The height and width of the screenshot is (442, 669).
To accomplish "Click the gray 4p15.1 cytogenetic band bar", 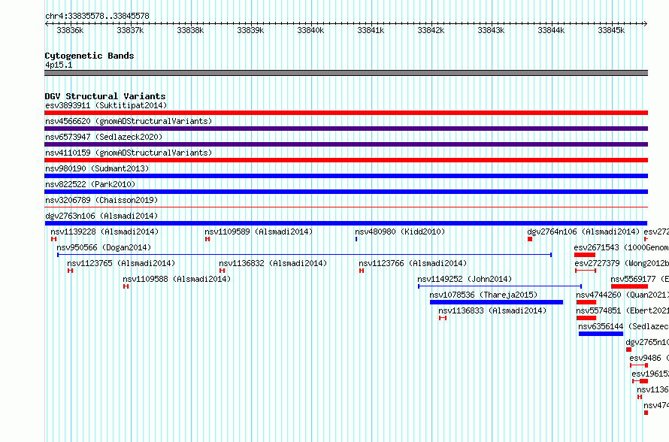I will pos(346,73).
